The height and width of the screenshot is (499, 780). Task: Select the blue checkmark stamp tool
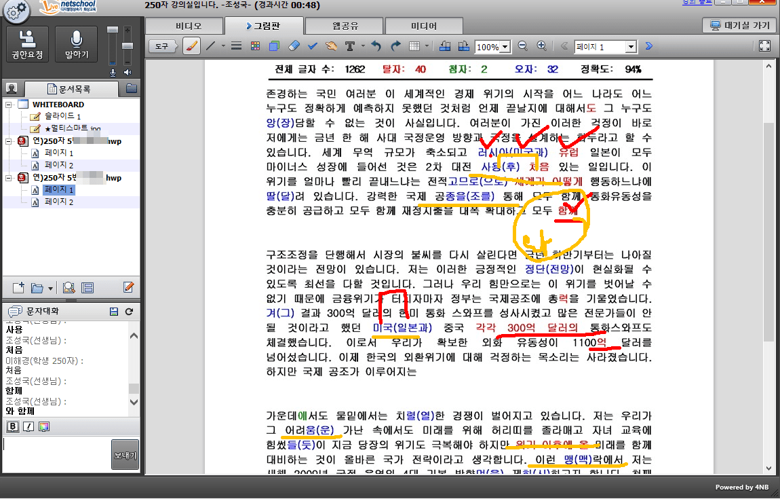[313, 47]
